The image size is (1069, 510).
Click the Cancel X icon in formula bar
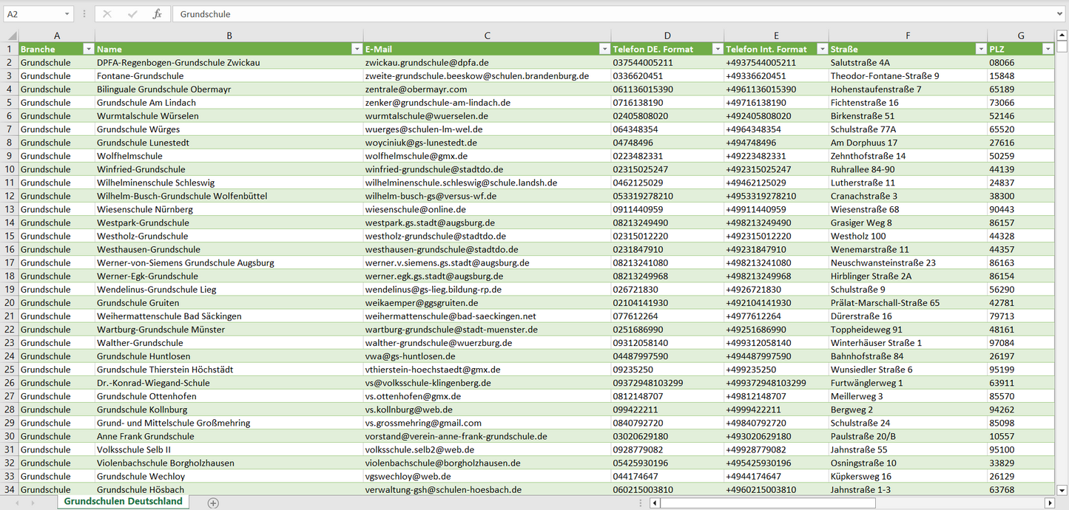click(x=107, y=14)
